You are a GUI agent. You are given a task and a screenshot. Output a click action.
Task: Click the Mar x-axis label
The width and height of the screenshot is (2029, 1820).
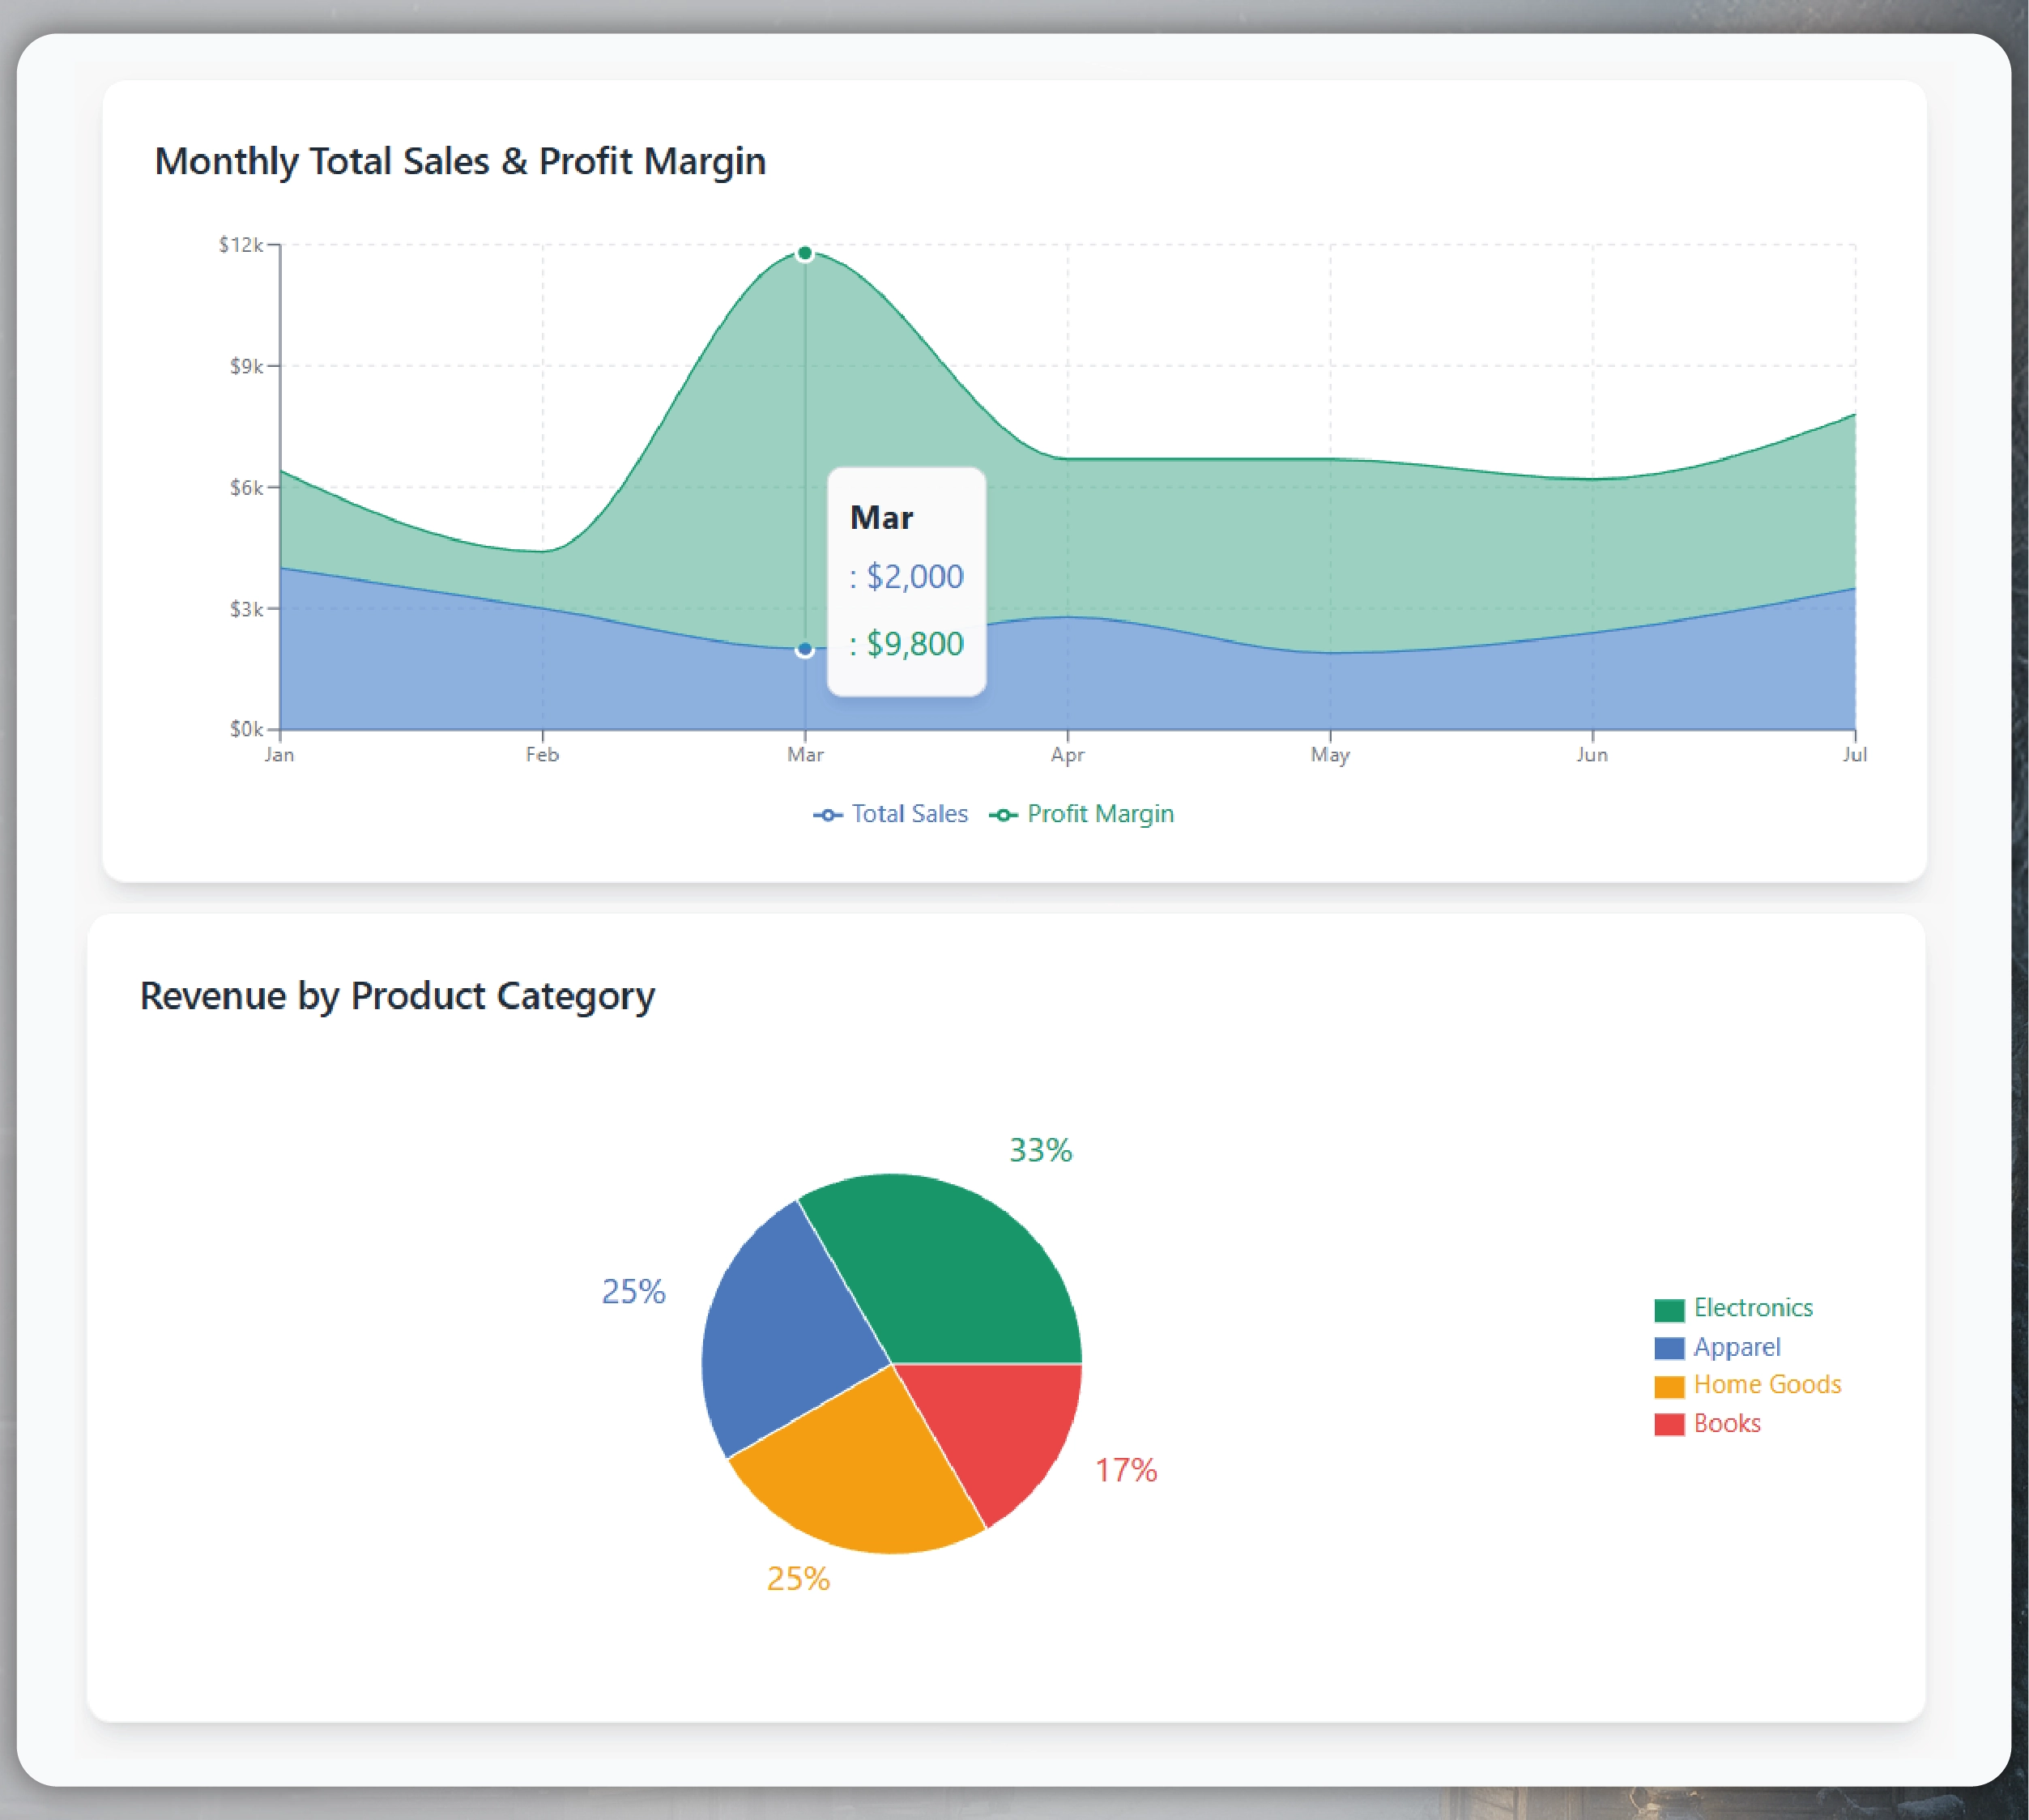point(805,754)
